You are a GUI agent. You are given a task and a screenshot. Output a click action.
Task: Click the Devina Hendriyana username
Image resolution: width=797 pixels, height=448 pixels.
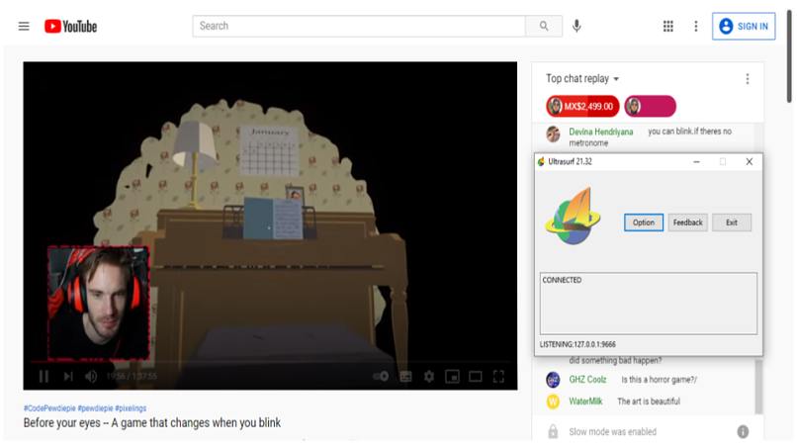tap(601, 132)
